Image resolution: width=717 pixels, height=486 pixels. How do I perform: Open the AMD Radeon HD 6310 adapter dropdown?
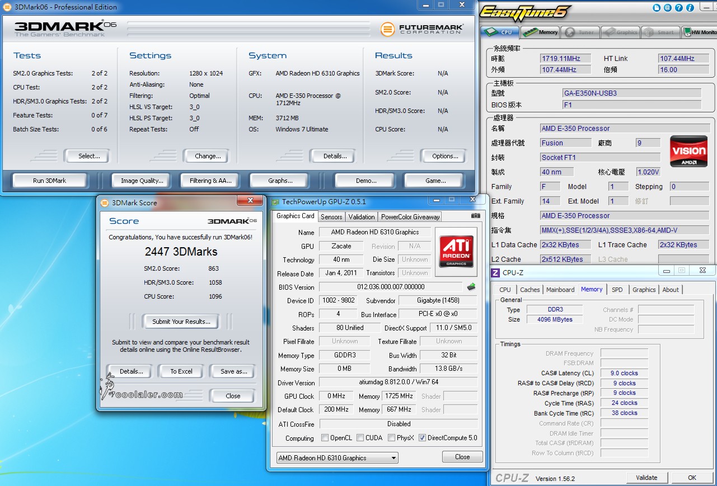(x=338, y=457)
